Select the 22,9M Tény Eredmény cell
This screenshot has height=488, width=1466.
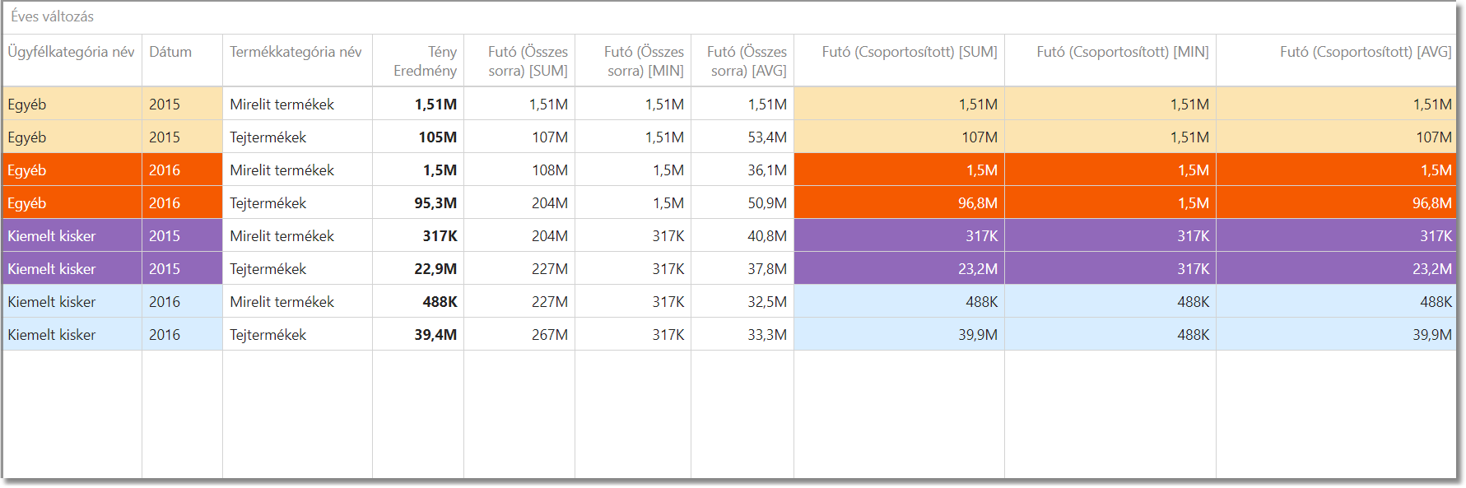tap(435, 269)
